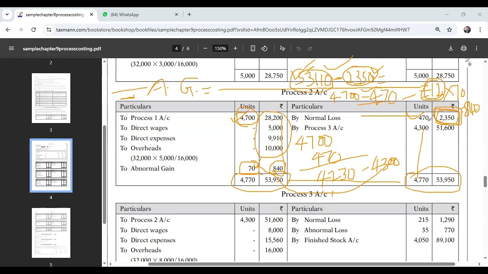Select page 5 thumbnail
This screenshot has height=274, width=488.
point(51,233)
